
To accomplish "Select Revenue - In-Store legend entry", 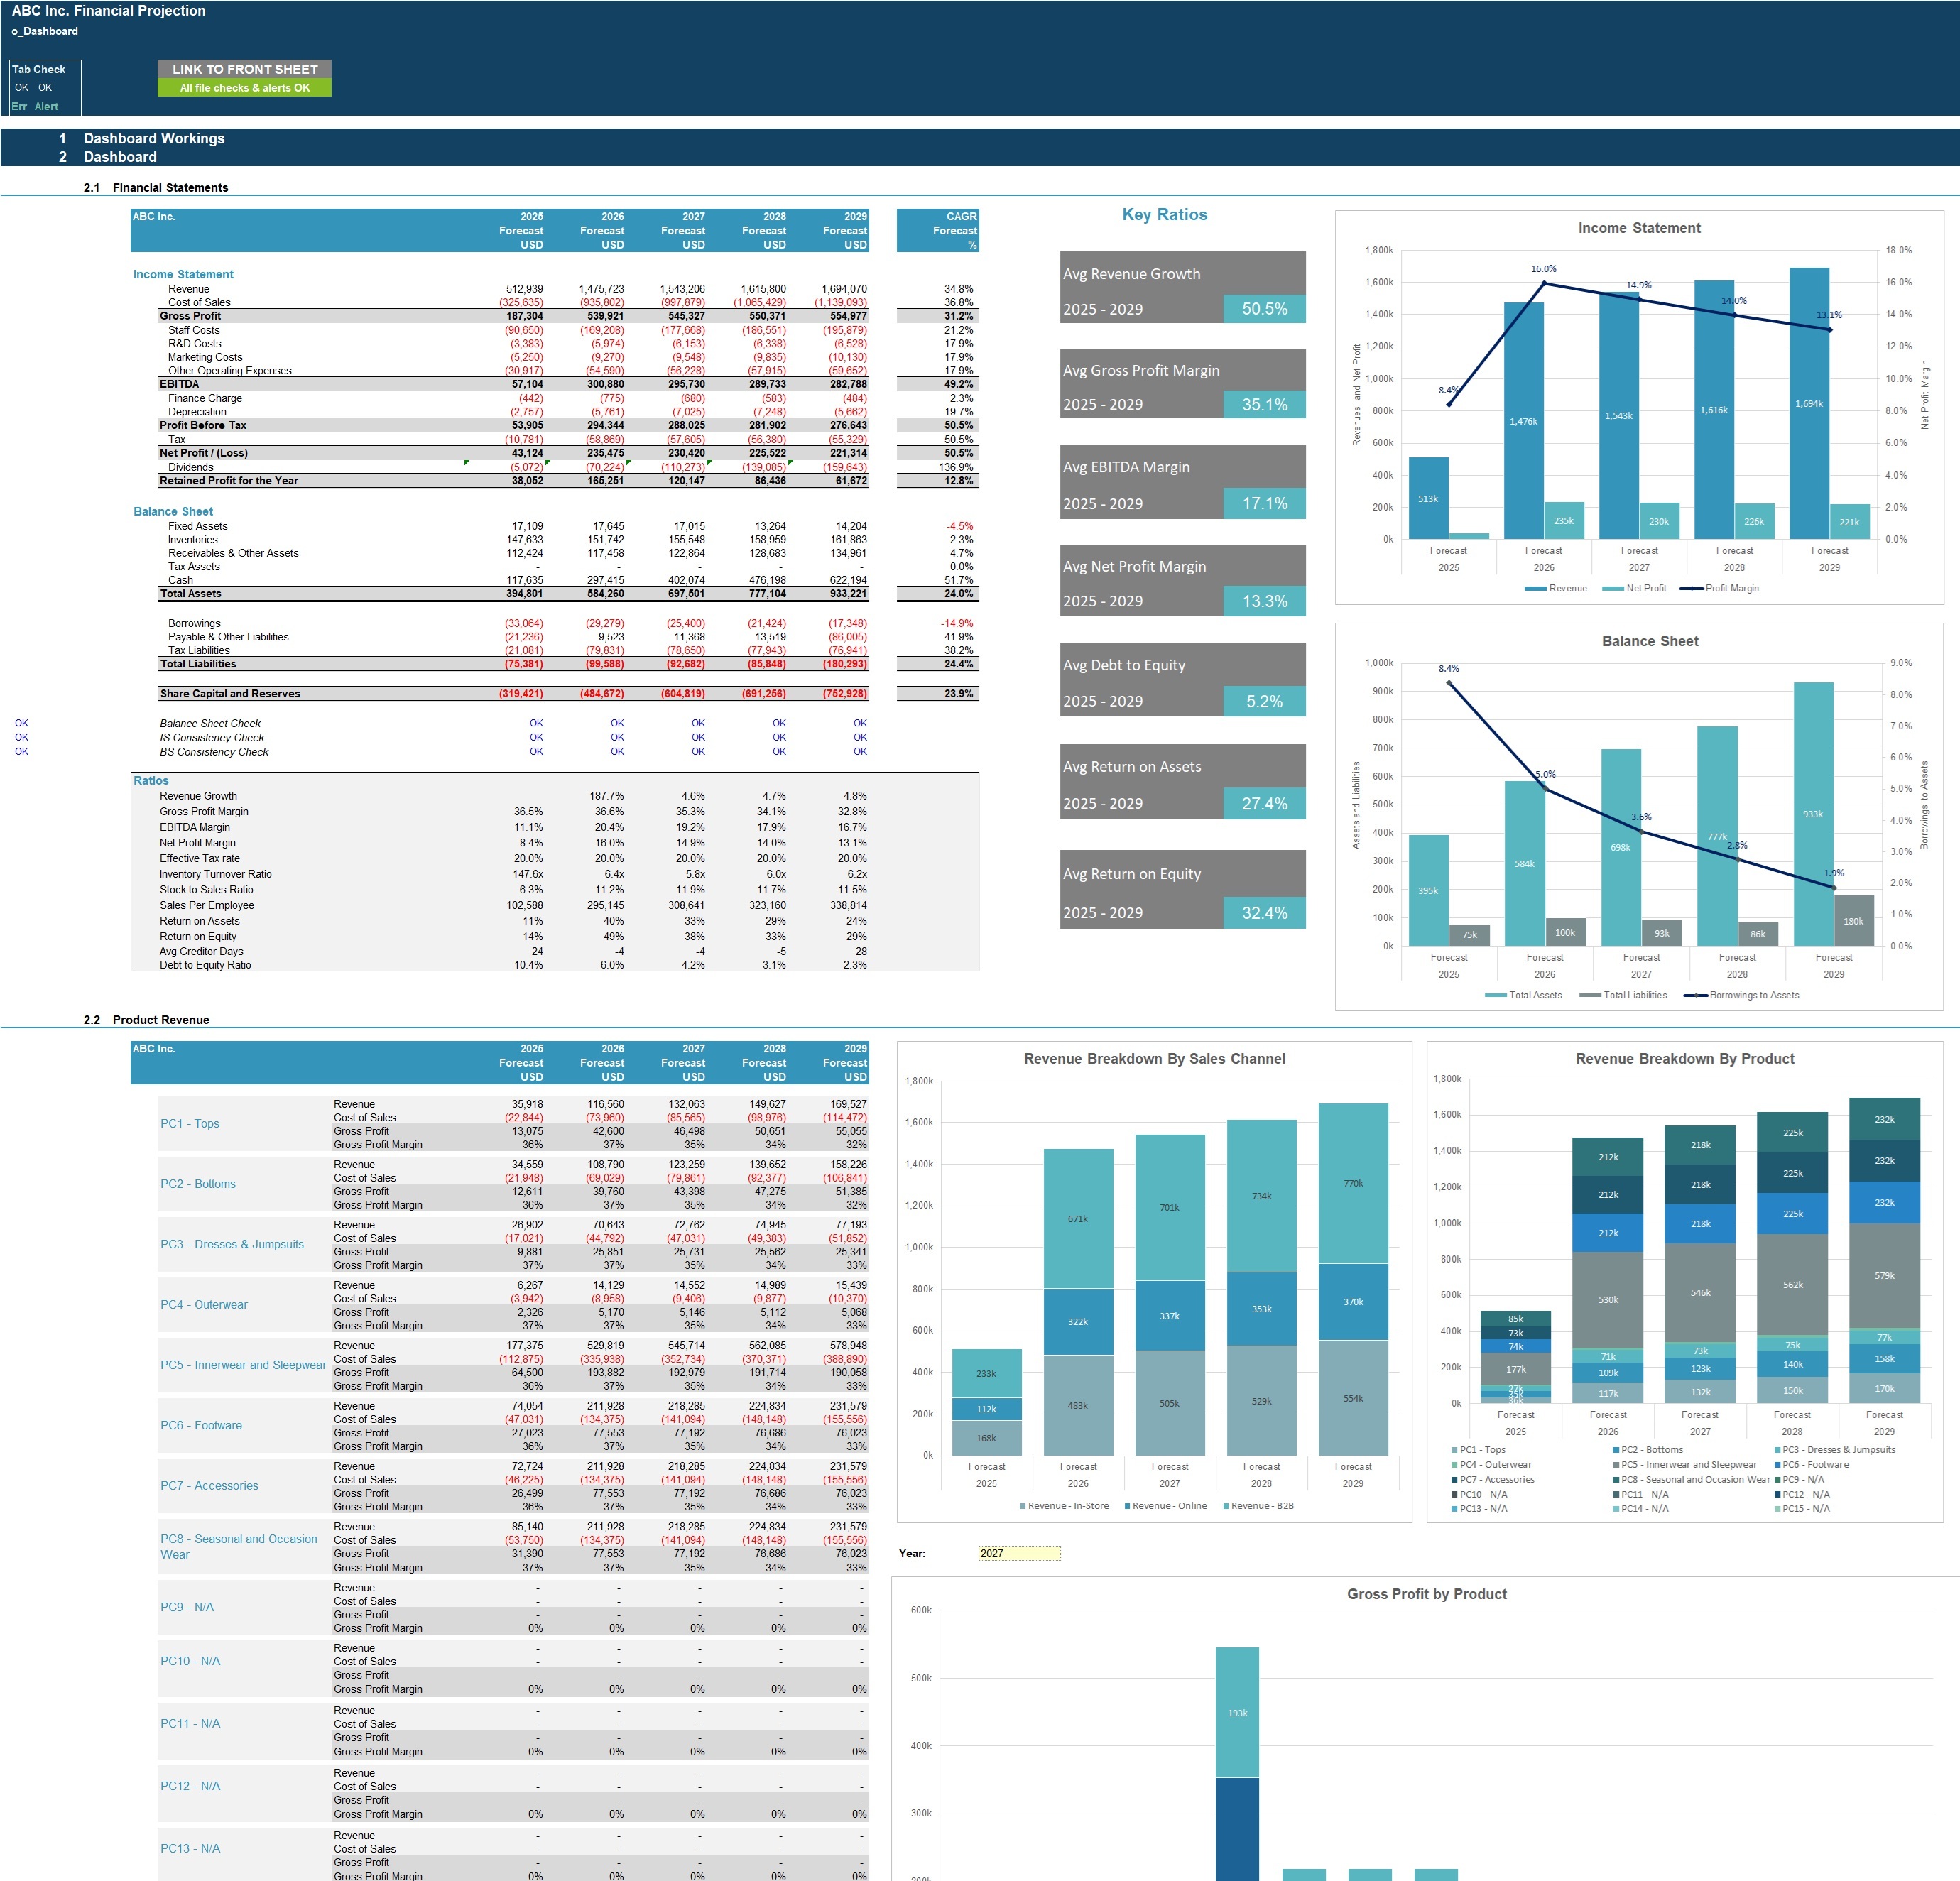I will point(1064,1506).
